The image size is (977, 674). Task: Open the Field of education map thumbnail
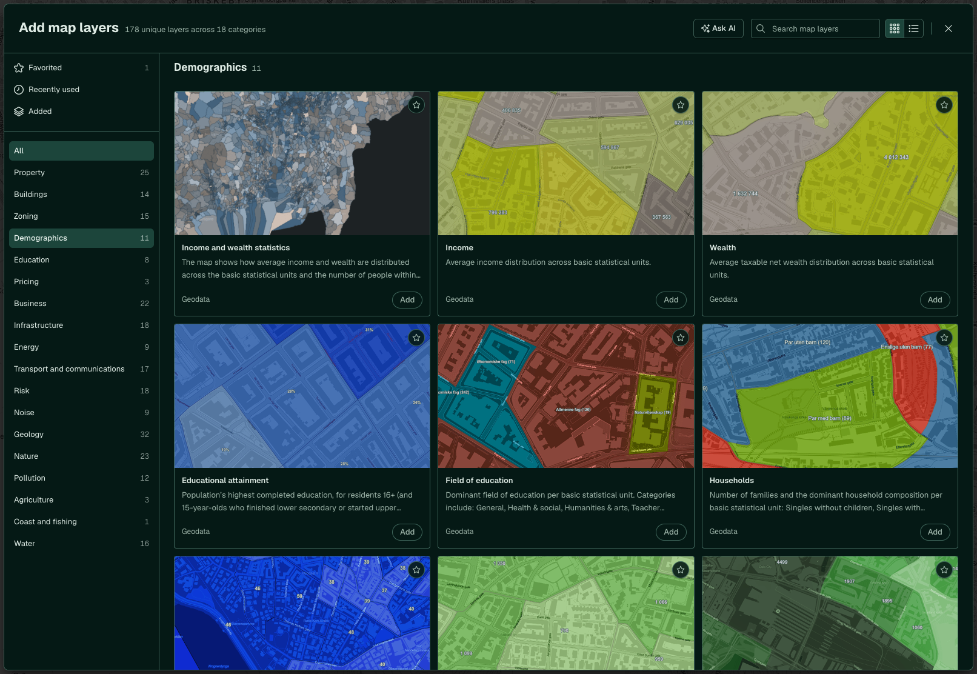[x=566, y=396]
